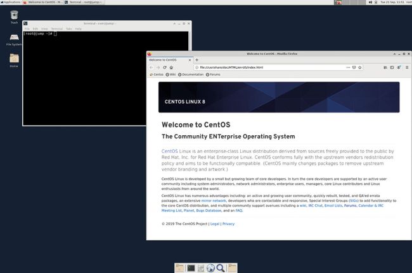Open the File System desktop icon
Screen dimensions: 412x273
pyautogui.click(x=14, y=40)
